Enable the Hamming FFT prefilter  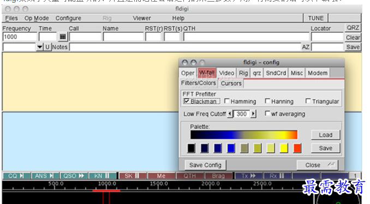click(x=227, y=101)
